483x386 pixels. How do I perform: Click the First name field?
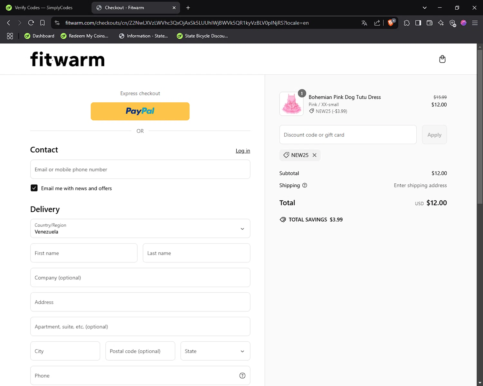pyautogui.click(x=84, y=253)
